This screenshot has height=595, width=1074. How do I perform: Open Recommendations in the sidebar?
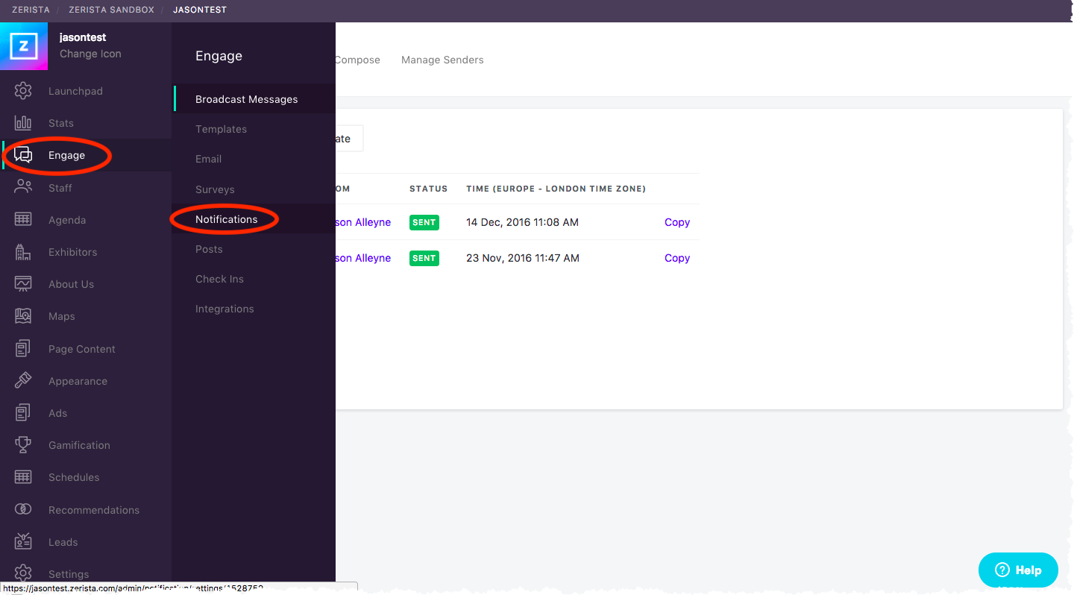coord(94,510)
